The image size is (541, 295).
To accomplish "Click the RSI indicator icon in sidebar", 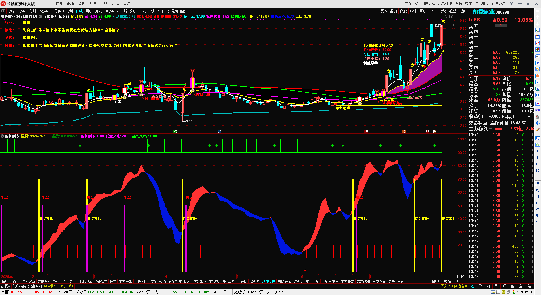I will click(x=538, y=110).
